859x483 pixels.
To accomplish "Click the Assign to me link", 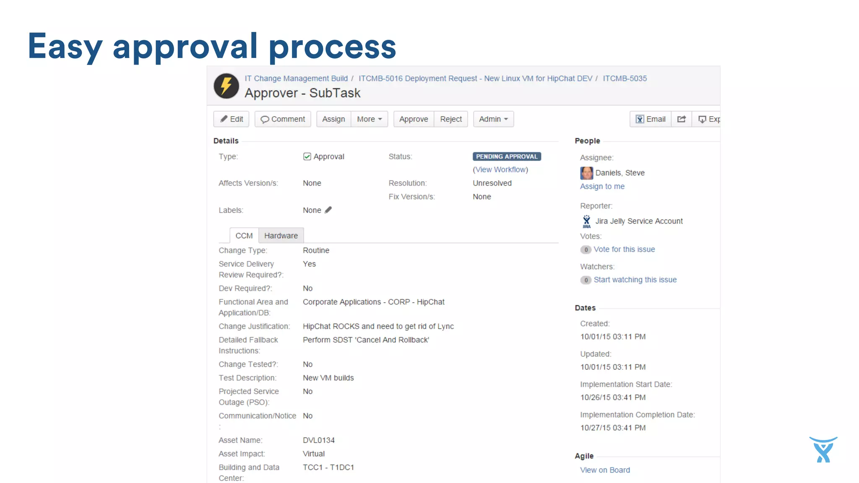I will [602, 186].
